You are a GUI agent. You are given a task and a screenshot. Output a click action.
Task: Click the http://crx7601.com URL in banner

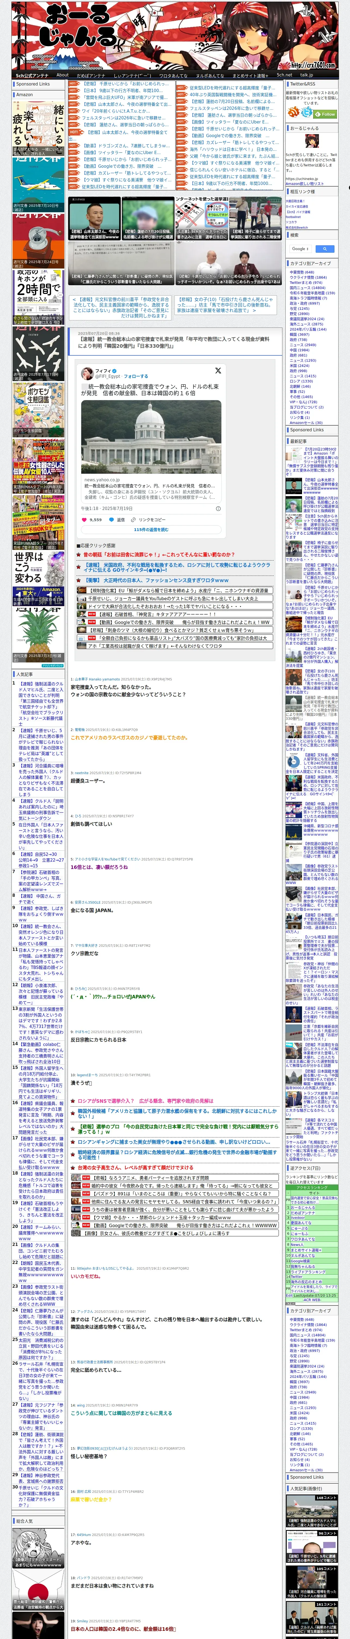pyautogui.click(x=314, y=66)
